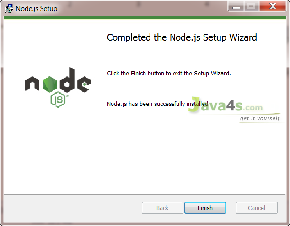Image resolution: width=290 pixels, height=226 pixels.
Task: Click the Finish button to exit setup
Action: [205, 208]
